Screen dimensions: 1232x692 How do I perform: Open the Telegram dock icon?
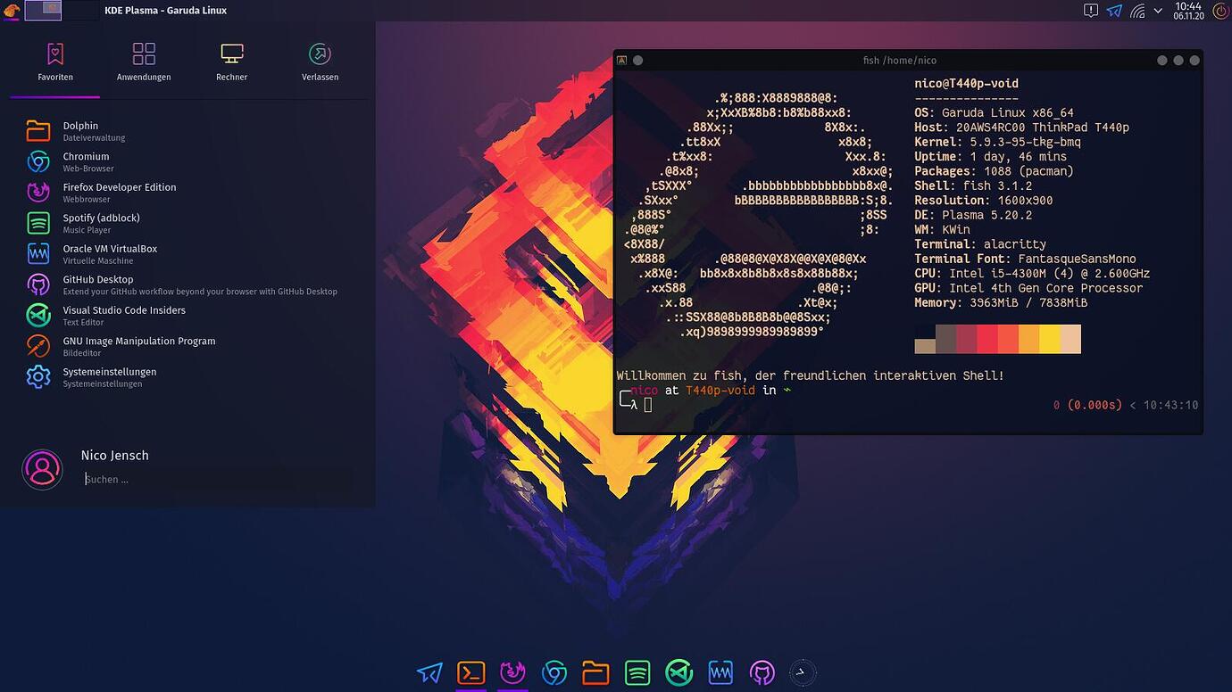pos(429,672)
